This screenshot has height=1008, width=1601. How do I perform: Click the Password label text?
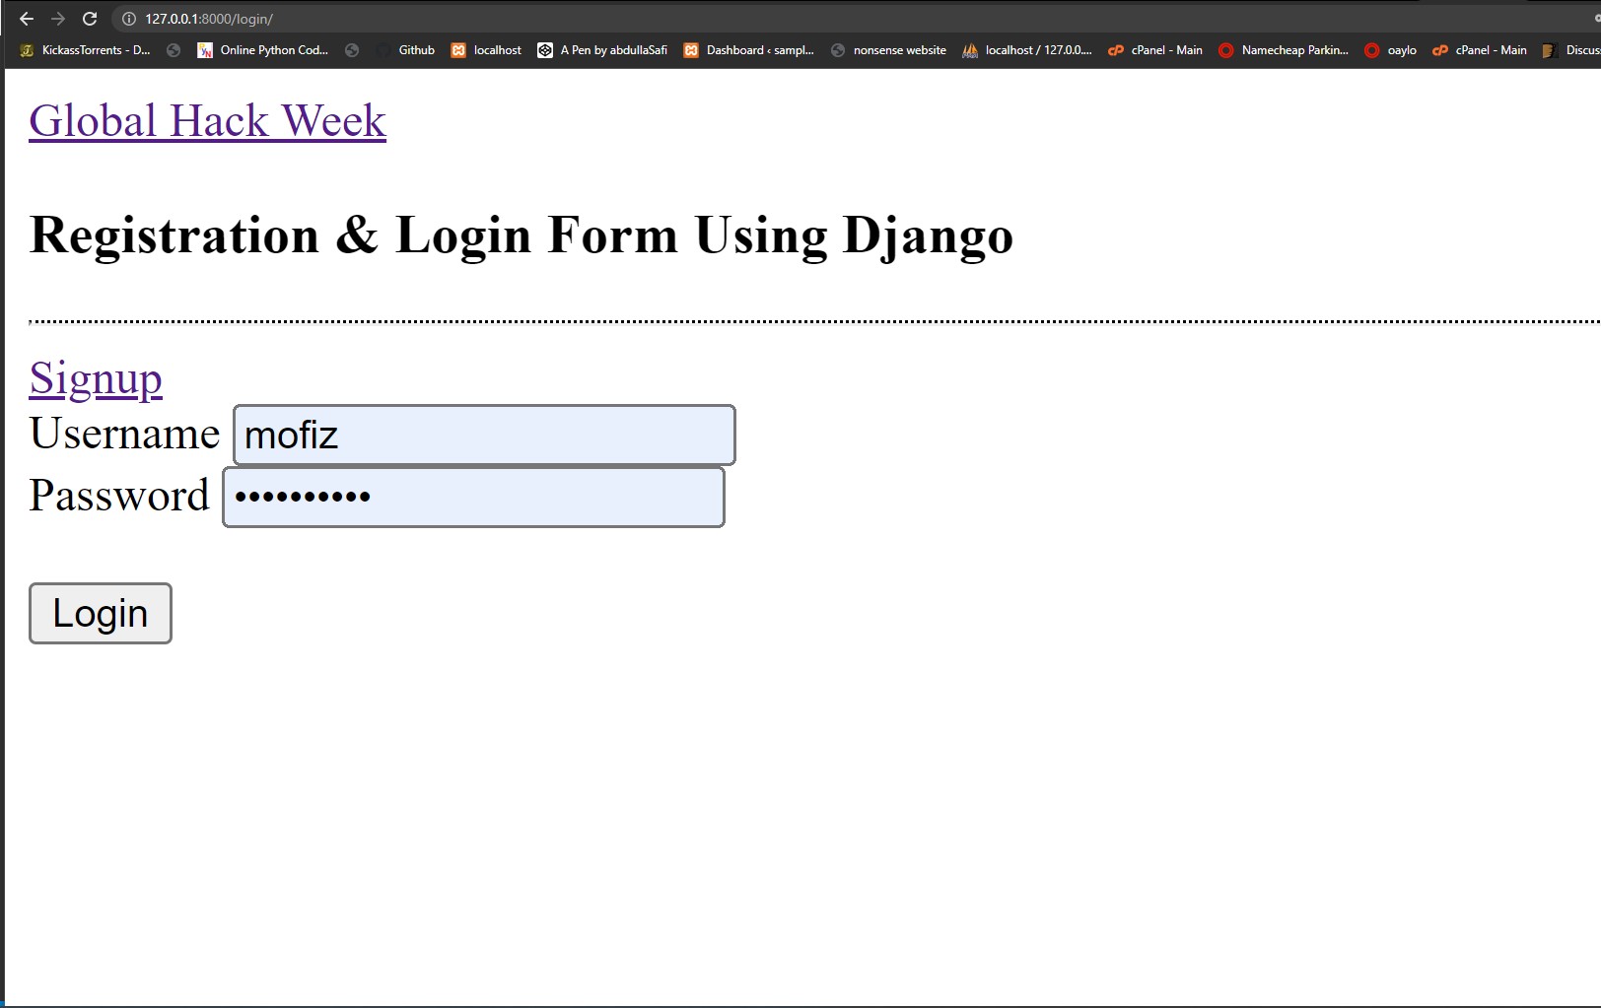[x=119, y=495]
